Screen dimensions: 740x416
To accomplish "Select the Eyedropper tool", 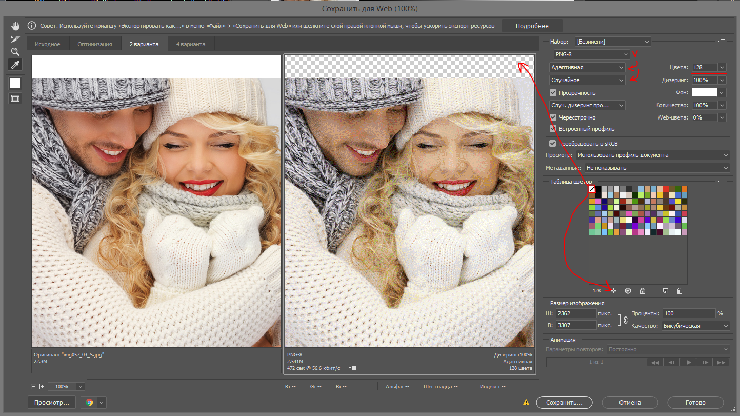I will coord(15,65).
